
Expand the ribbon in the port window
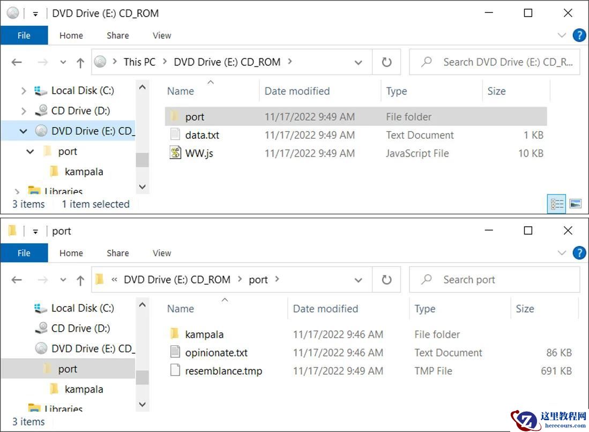point(562,253)
